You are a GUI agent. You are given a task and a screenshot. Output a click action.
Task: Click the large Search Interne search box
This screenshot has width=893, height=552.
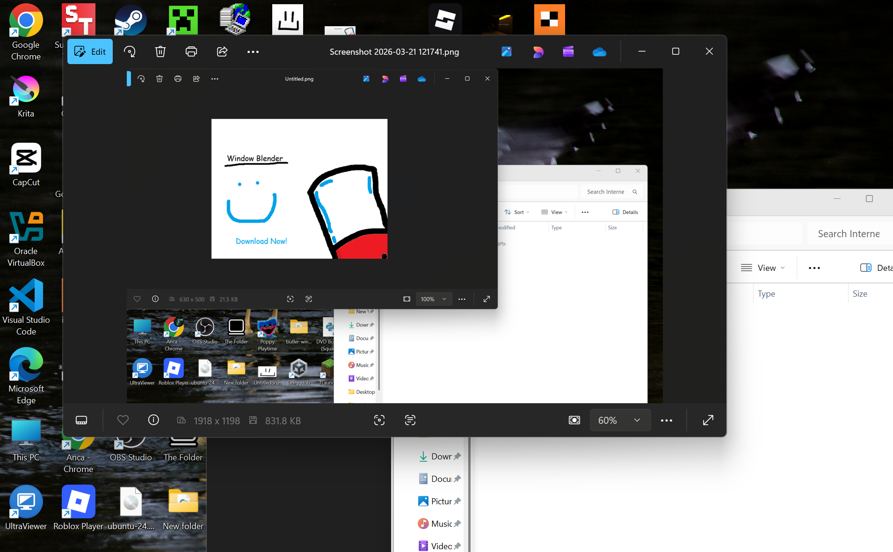coord(849,234)
